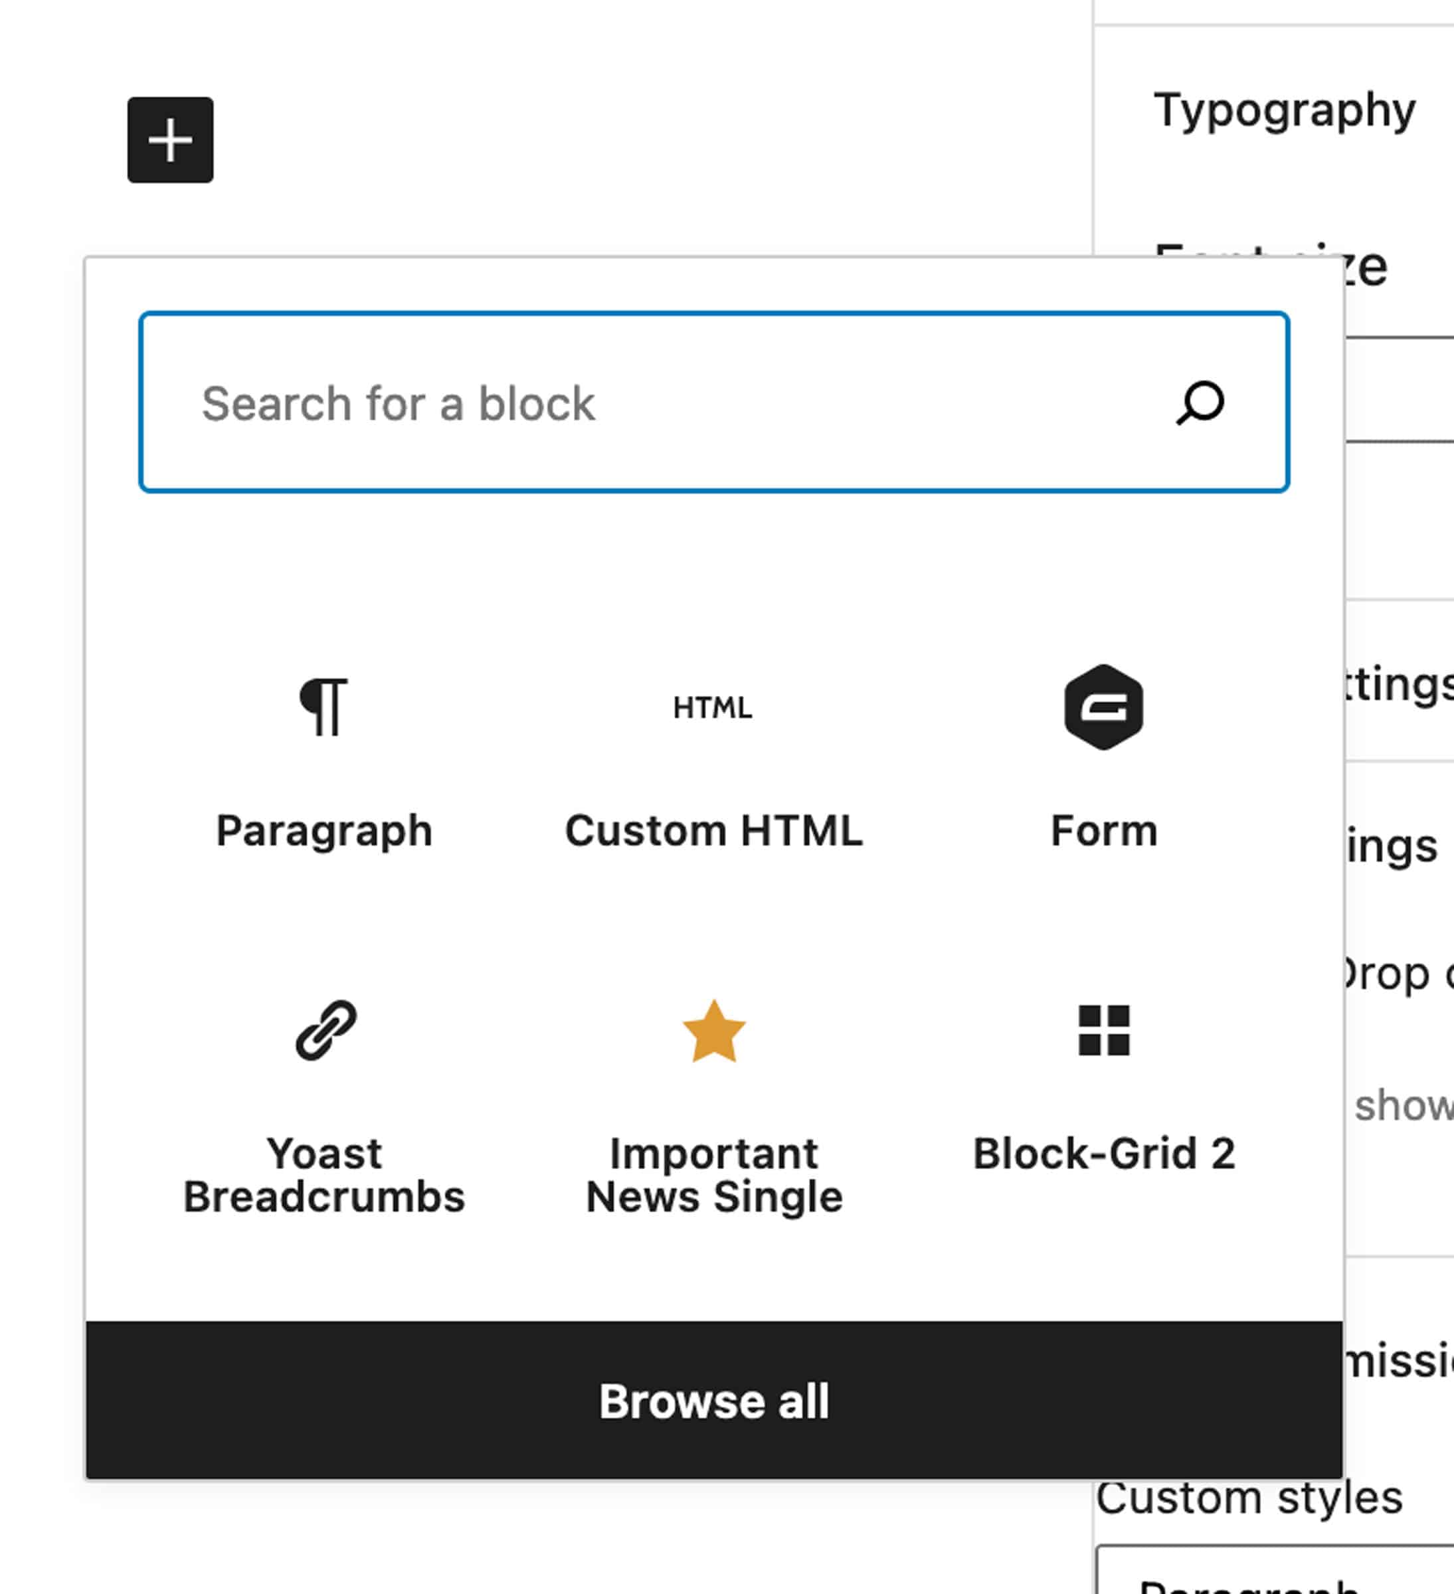The image size is (1454, 1594).
Task: Select the Yoast Breadcrumbs label text
Action: tap(324, 1174)
